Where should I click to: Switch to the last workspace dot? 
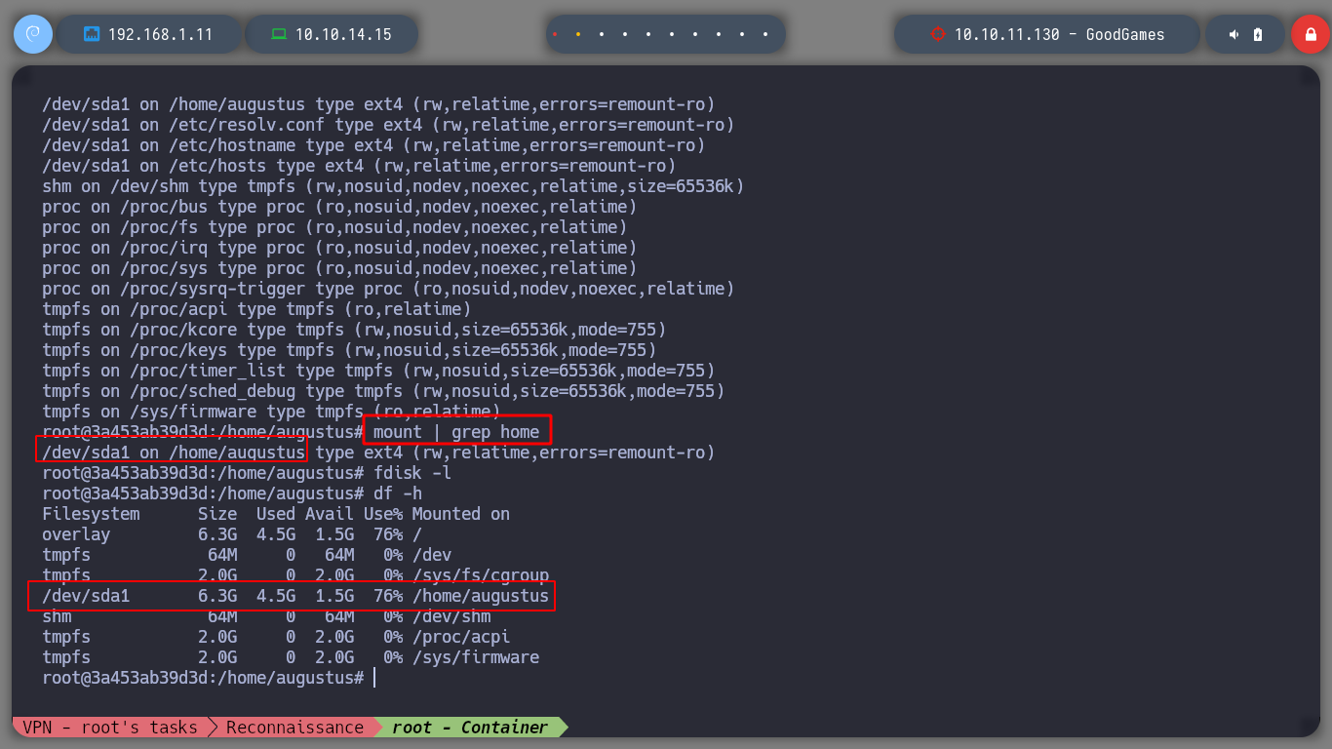[x=765, y=34]
